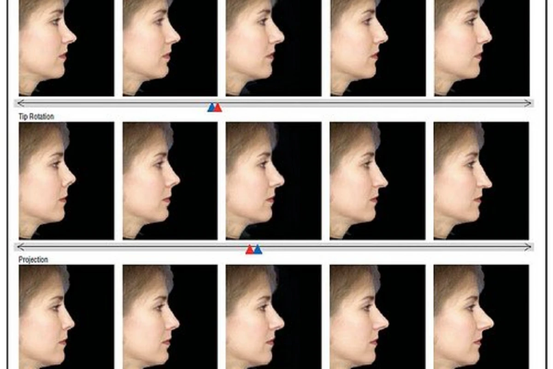
Task: Choose the middle photo in the Projection row
Action: (274, 317)
